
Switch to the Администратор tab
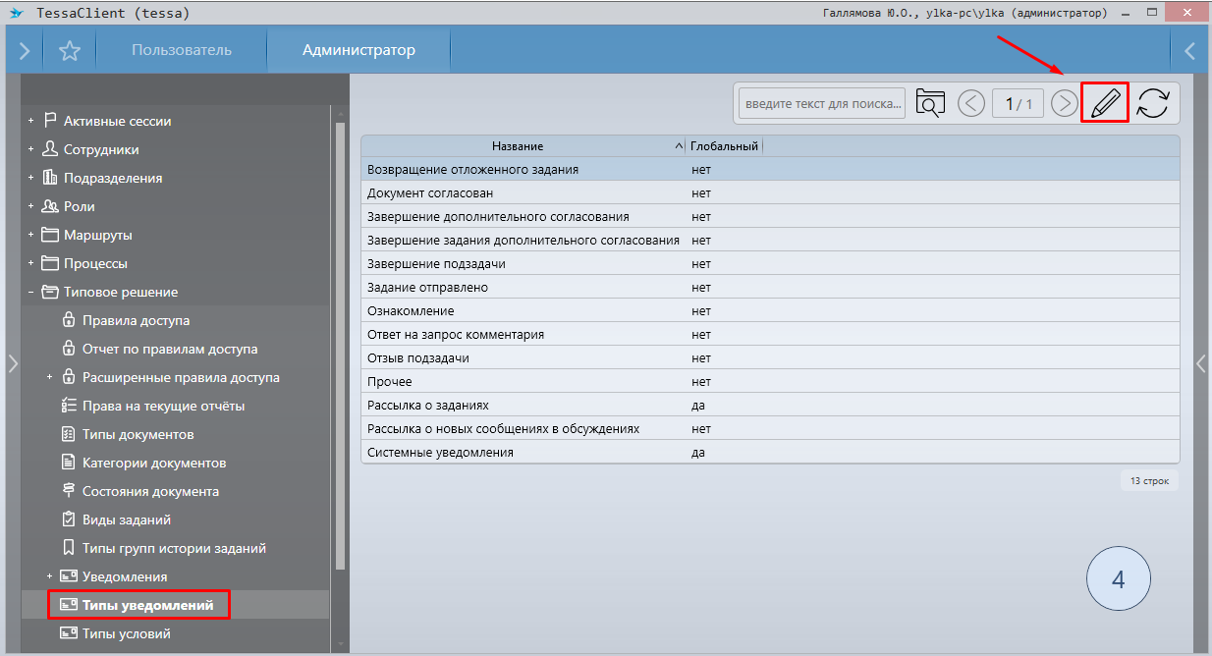point(358,50)
